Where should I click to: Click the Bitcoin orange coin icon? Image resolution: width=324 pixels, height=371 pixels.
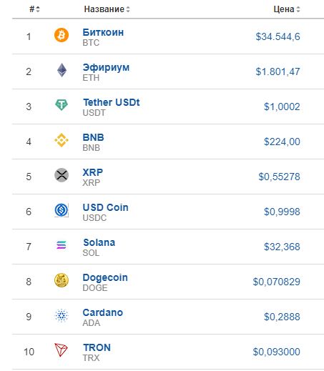click(62, 35)
